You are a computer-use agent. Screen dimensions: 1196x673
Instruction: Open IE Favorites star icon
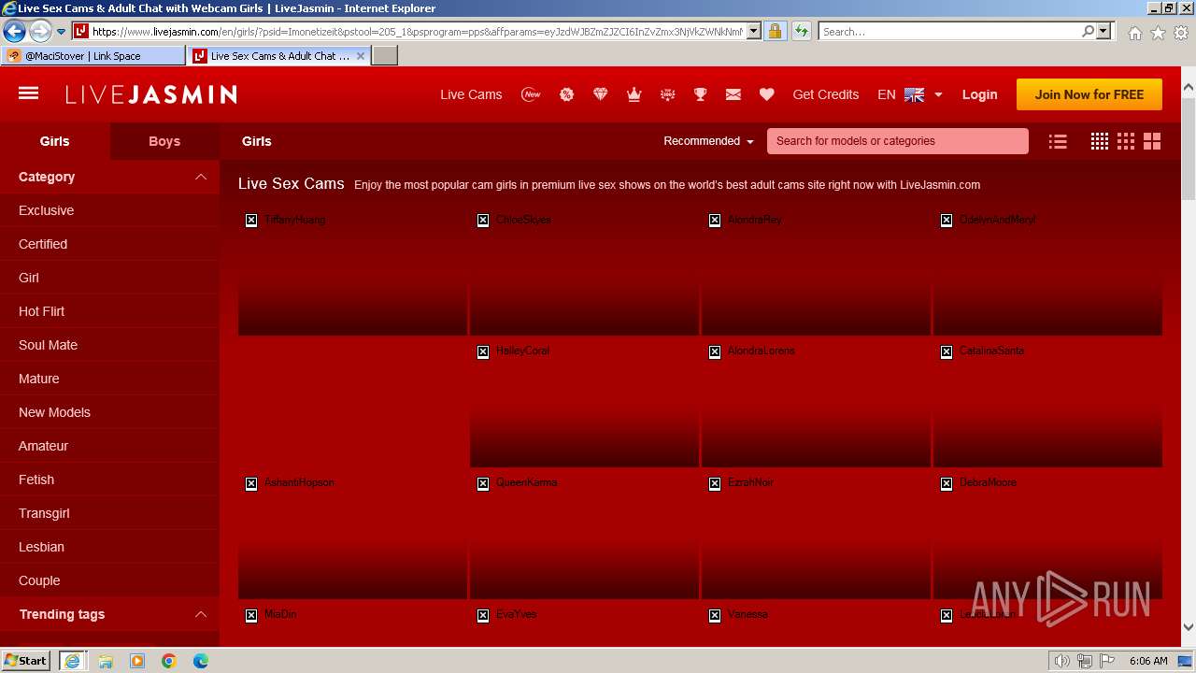1158,32
